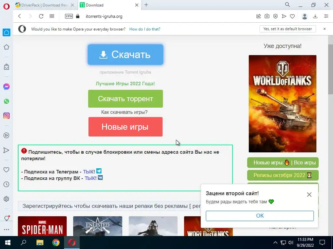Open the Player sidebar icon
The width and height of the screenshot is (333, 249).
tap(7, 135)
